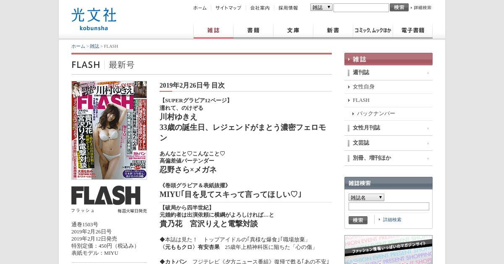
Task: Click the 2019年2月12日発売 text
Action: pos(94,239)
